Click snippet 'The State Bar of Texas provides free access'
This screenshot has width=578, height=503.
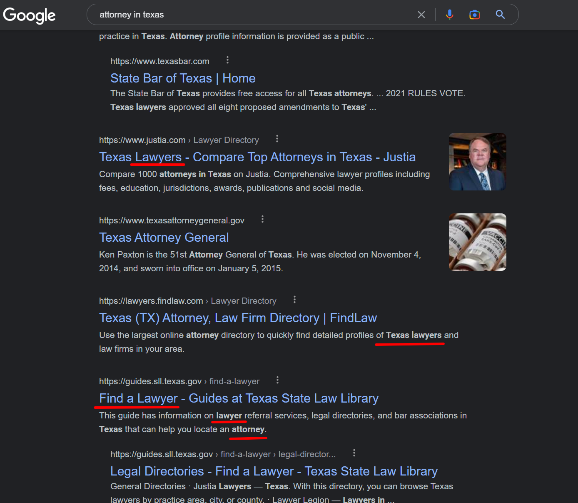pos(288,100)
